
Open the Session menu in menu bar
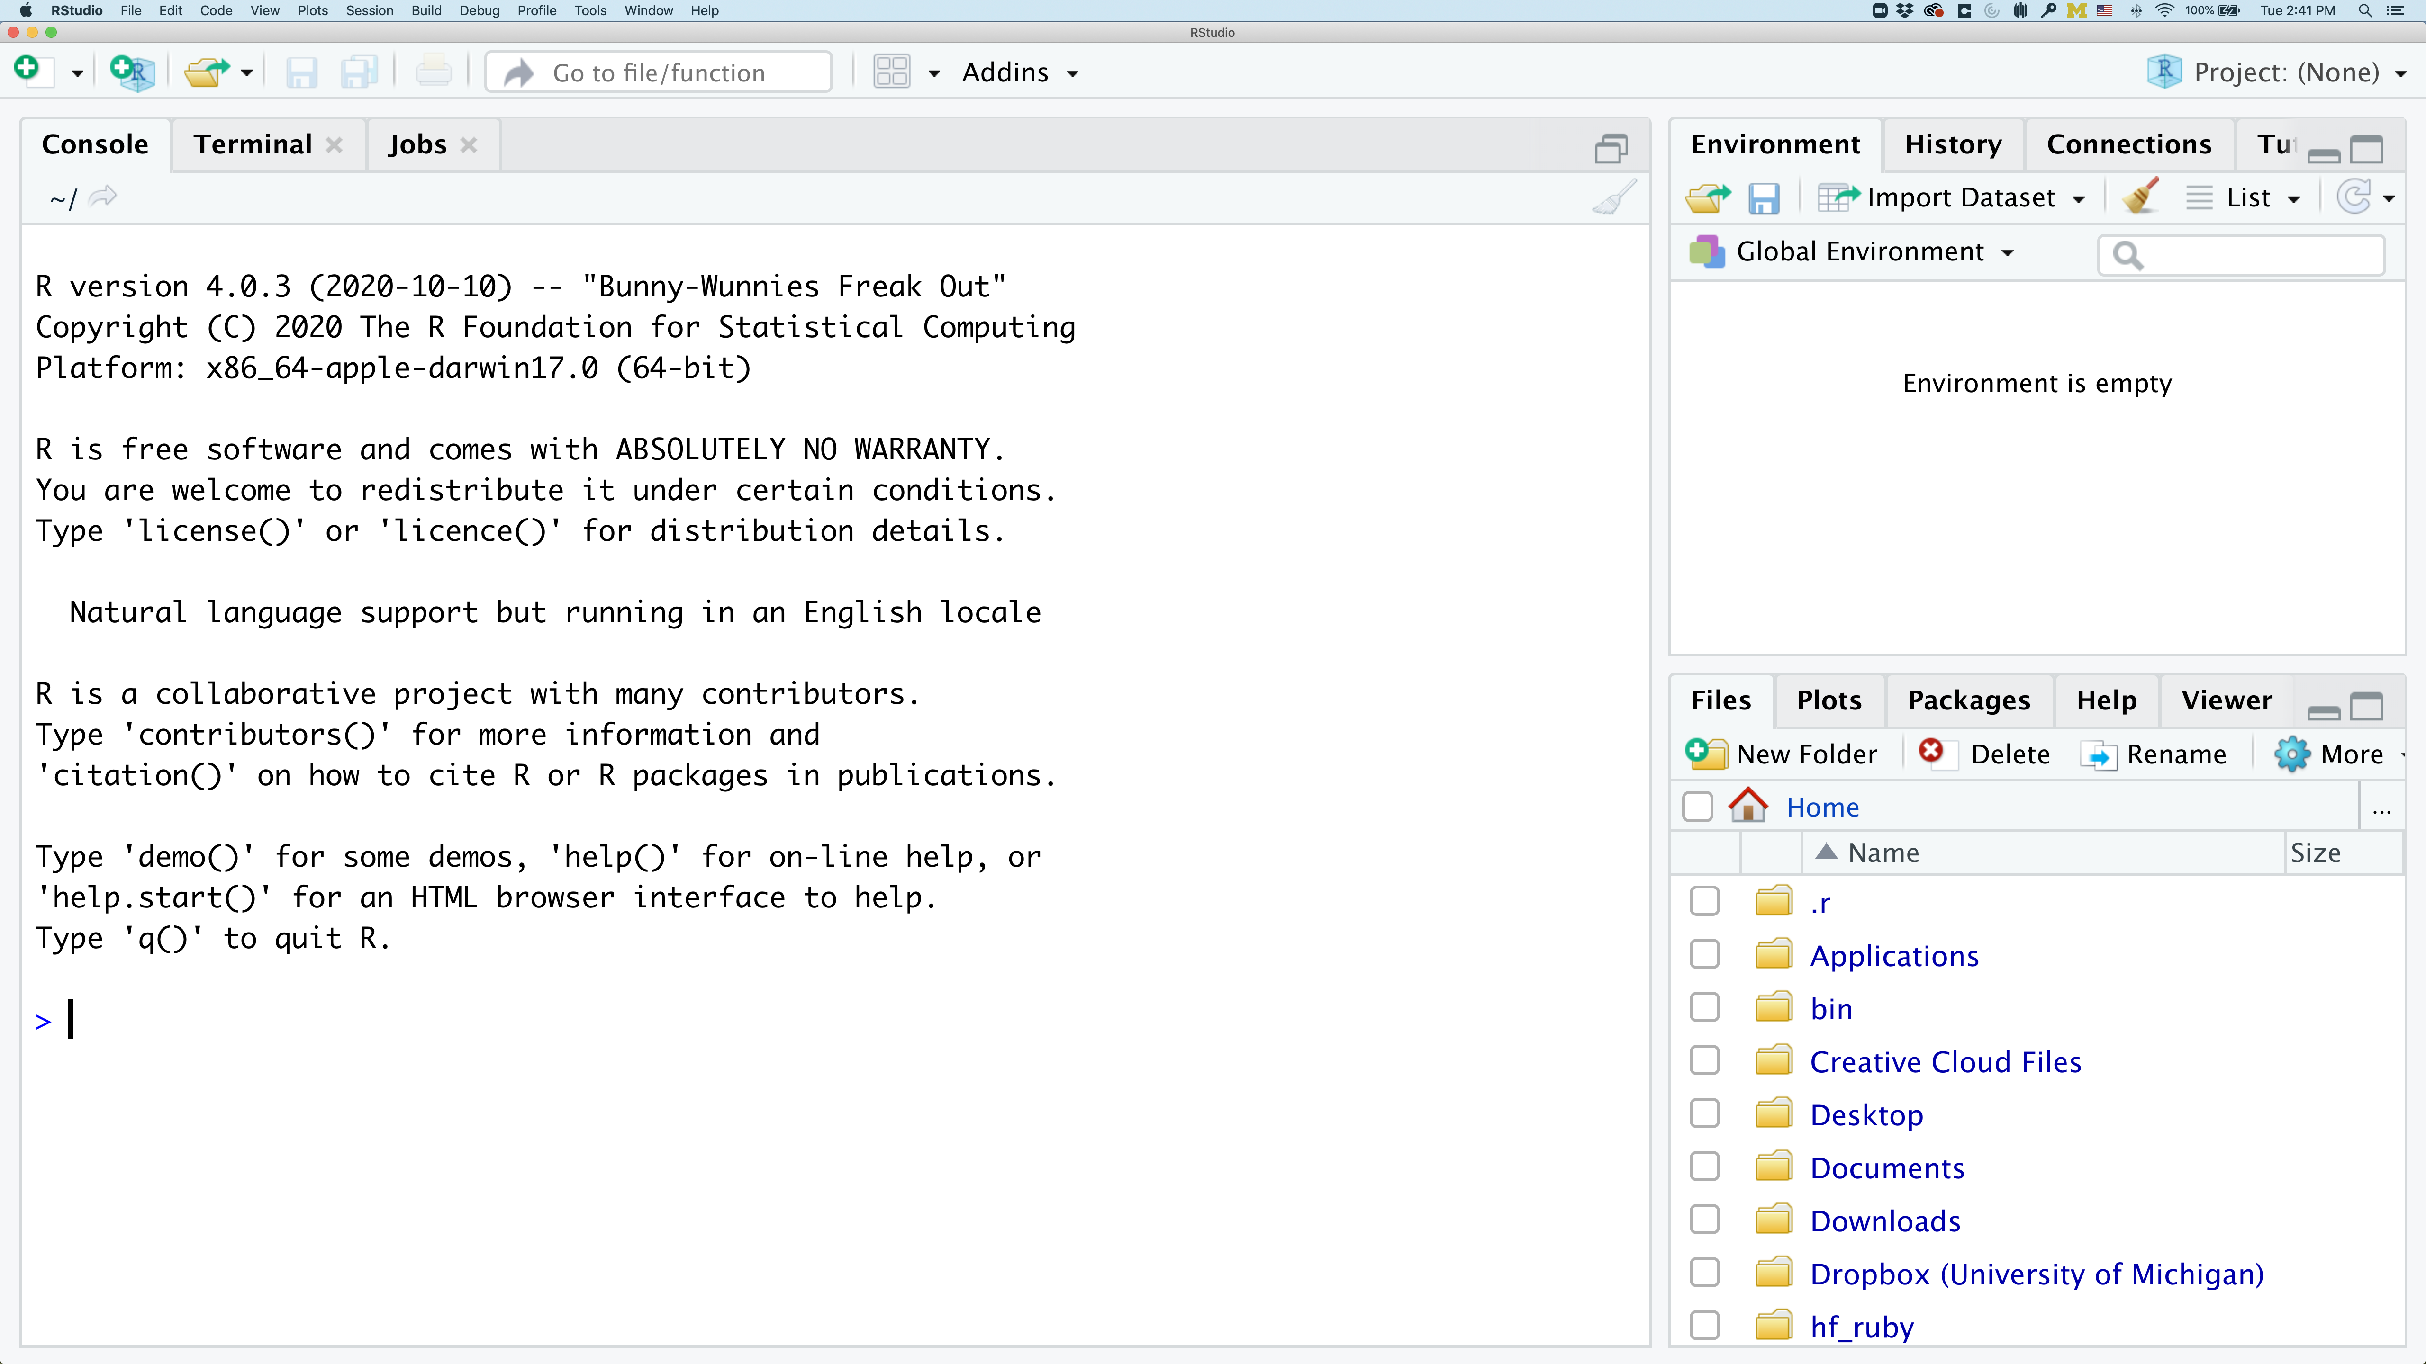coord(369,10)
